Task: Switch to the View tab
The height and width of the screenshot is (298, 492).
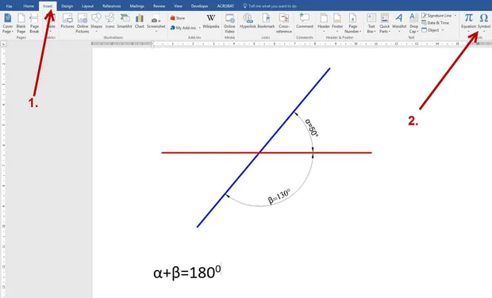Action: coord(178,6)
